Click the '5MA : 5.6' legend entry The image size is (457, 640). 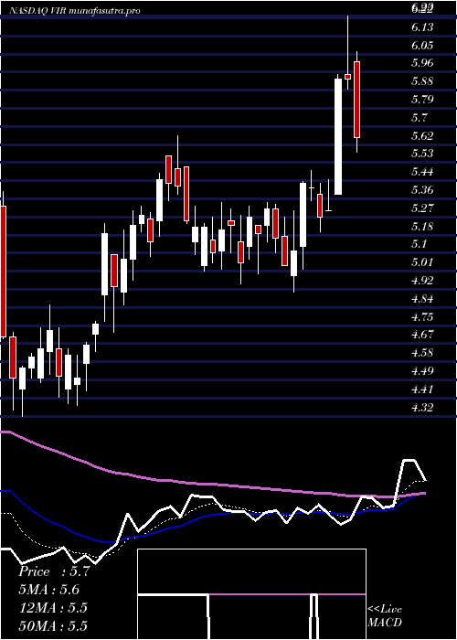(x=49, y=590)
